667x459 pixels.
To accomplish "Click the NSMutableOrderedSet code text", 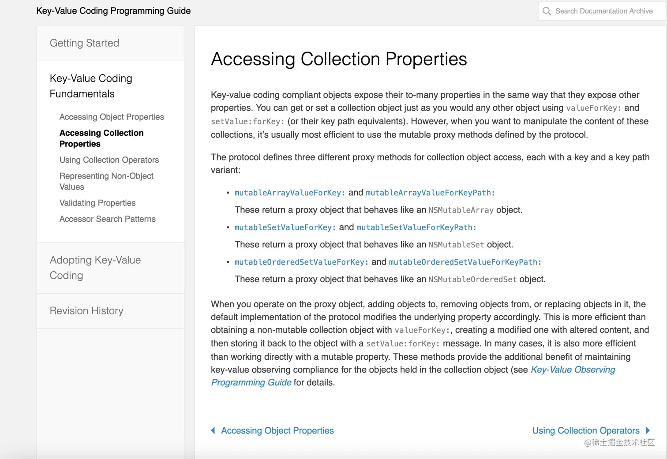I will tap(472, 279).
